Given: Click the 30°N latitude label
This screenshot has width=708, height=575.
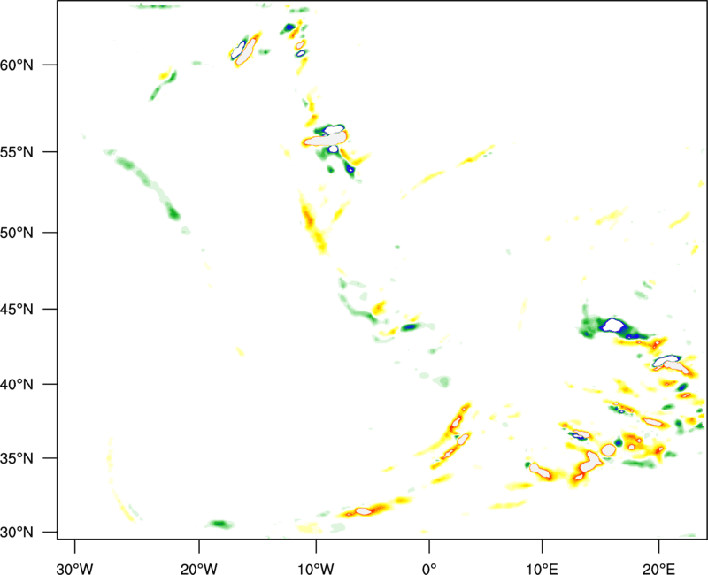Looking at the screenshot, I should [x=16, y=533].
